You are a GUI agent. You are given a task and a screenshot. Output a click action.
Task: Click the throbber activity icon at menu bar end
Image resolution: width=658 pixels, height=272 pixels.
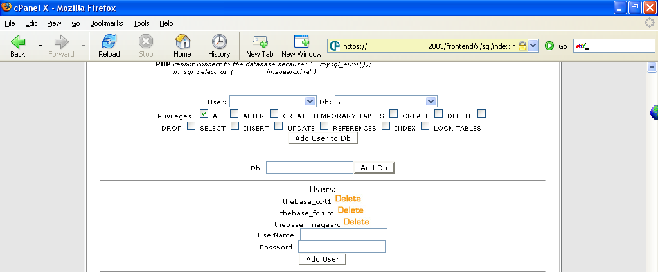pos(650,23)
